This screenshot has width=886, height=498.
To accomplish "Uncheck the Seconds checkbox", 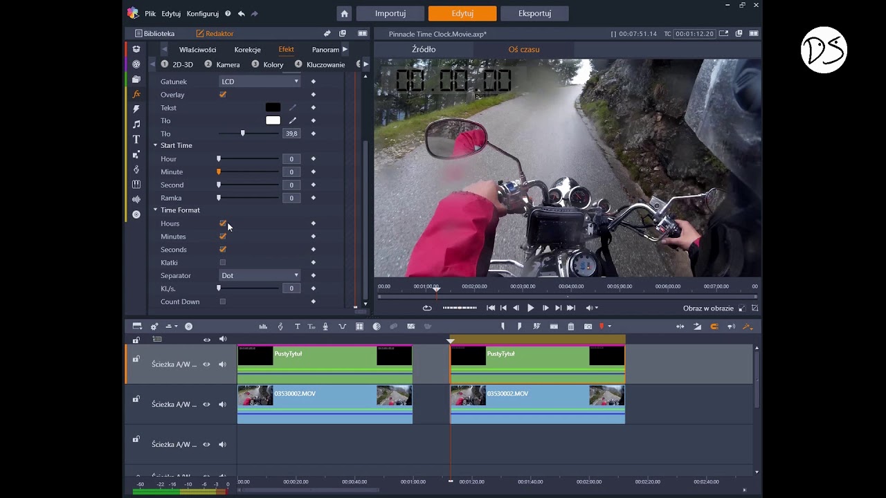I will coord(223,250).
